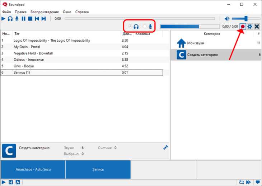Sort by the Клавиша column header
The height and width of the screenshot is (186, 262).
click(x=148, y=34)
